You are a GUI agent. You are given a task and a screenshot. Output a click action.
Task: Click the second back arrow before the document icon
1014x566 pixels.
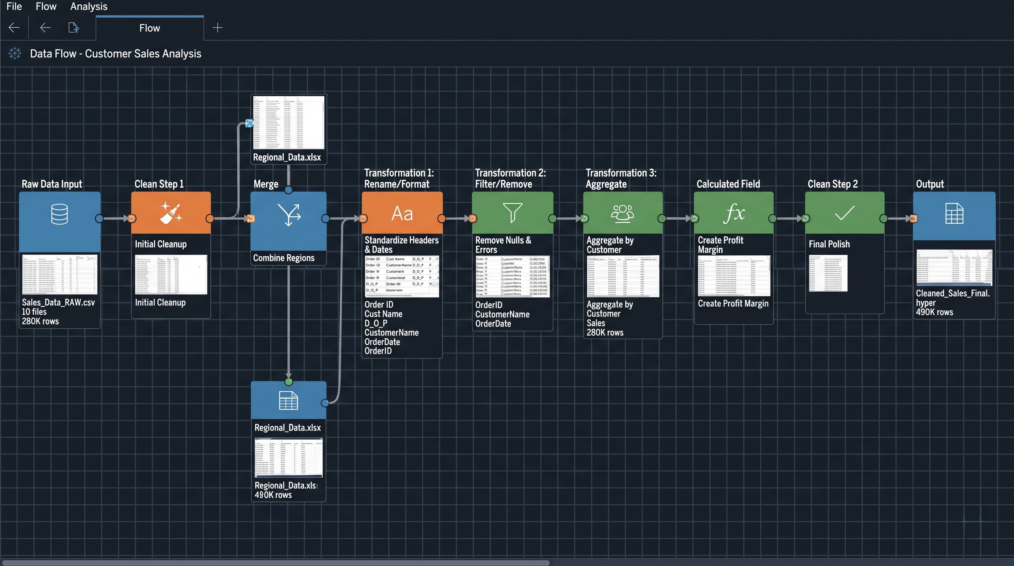(45, 28)
